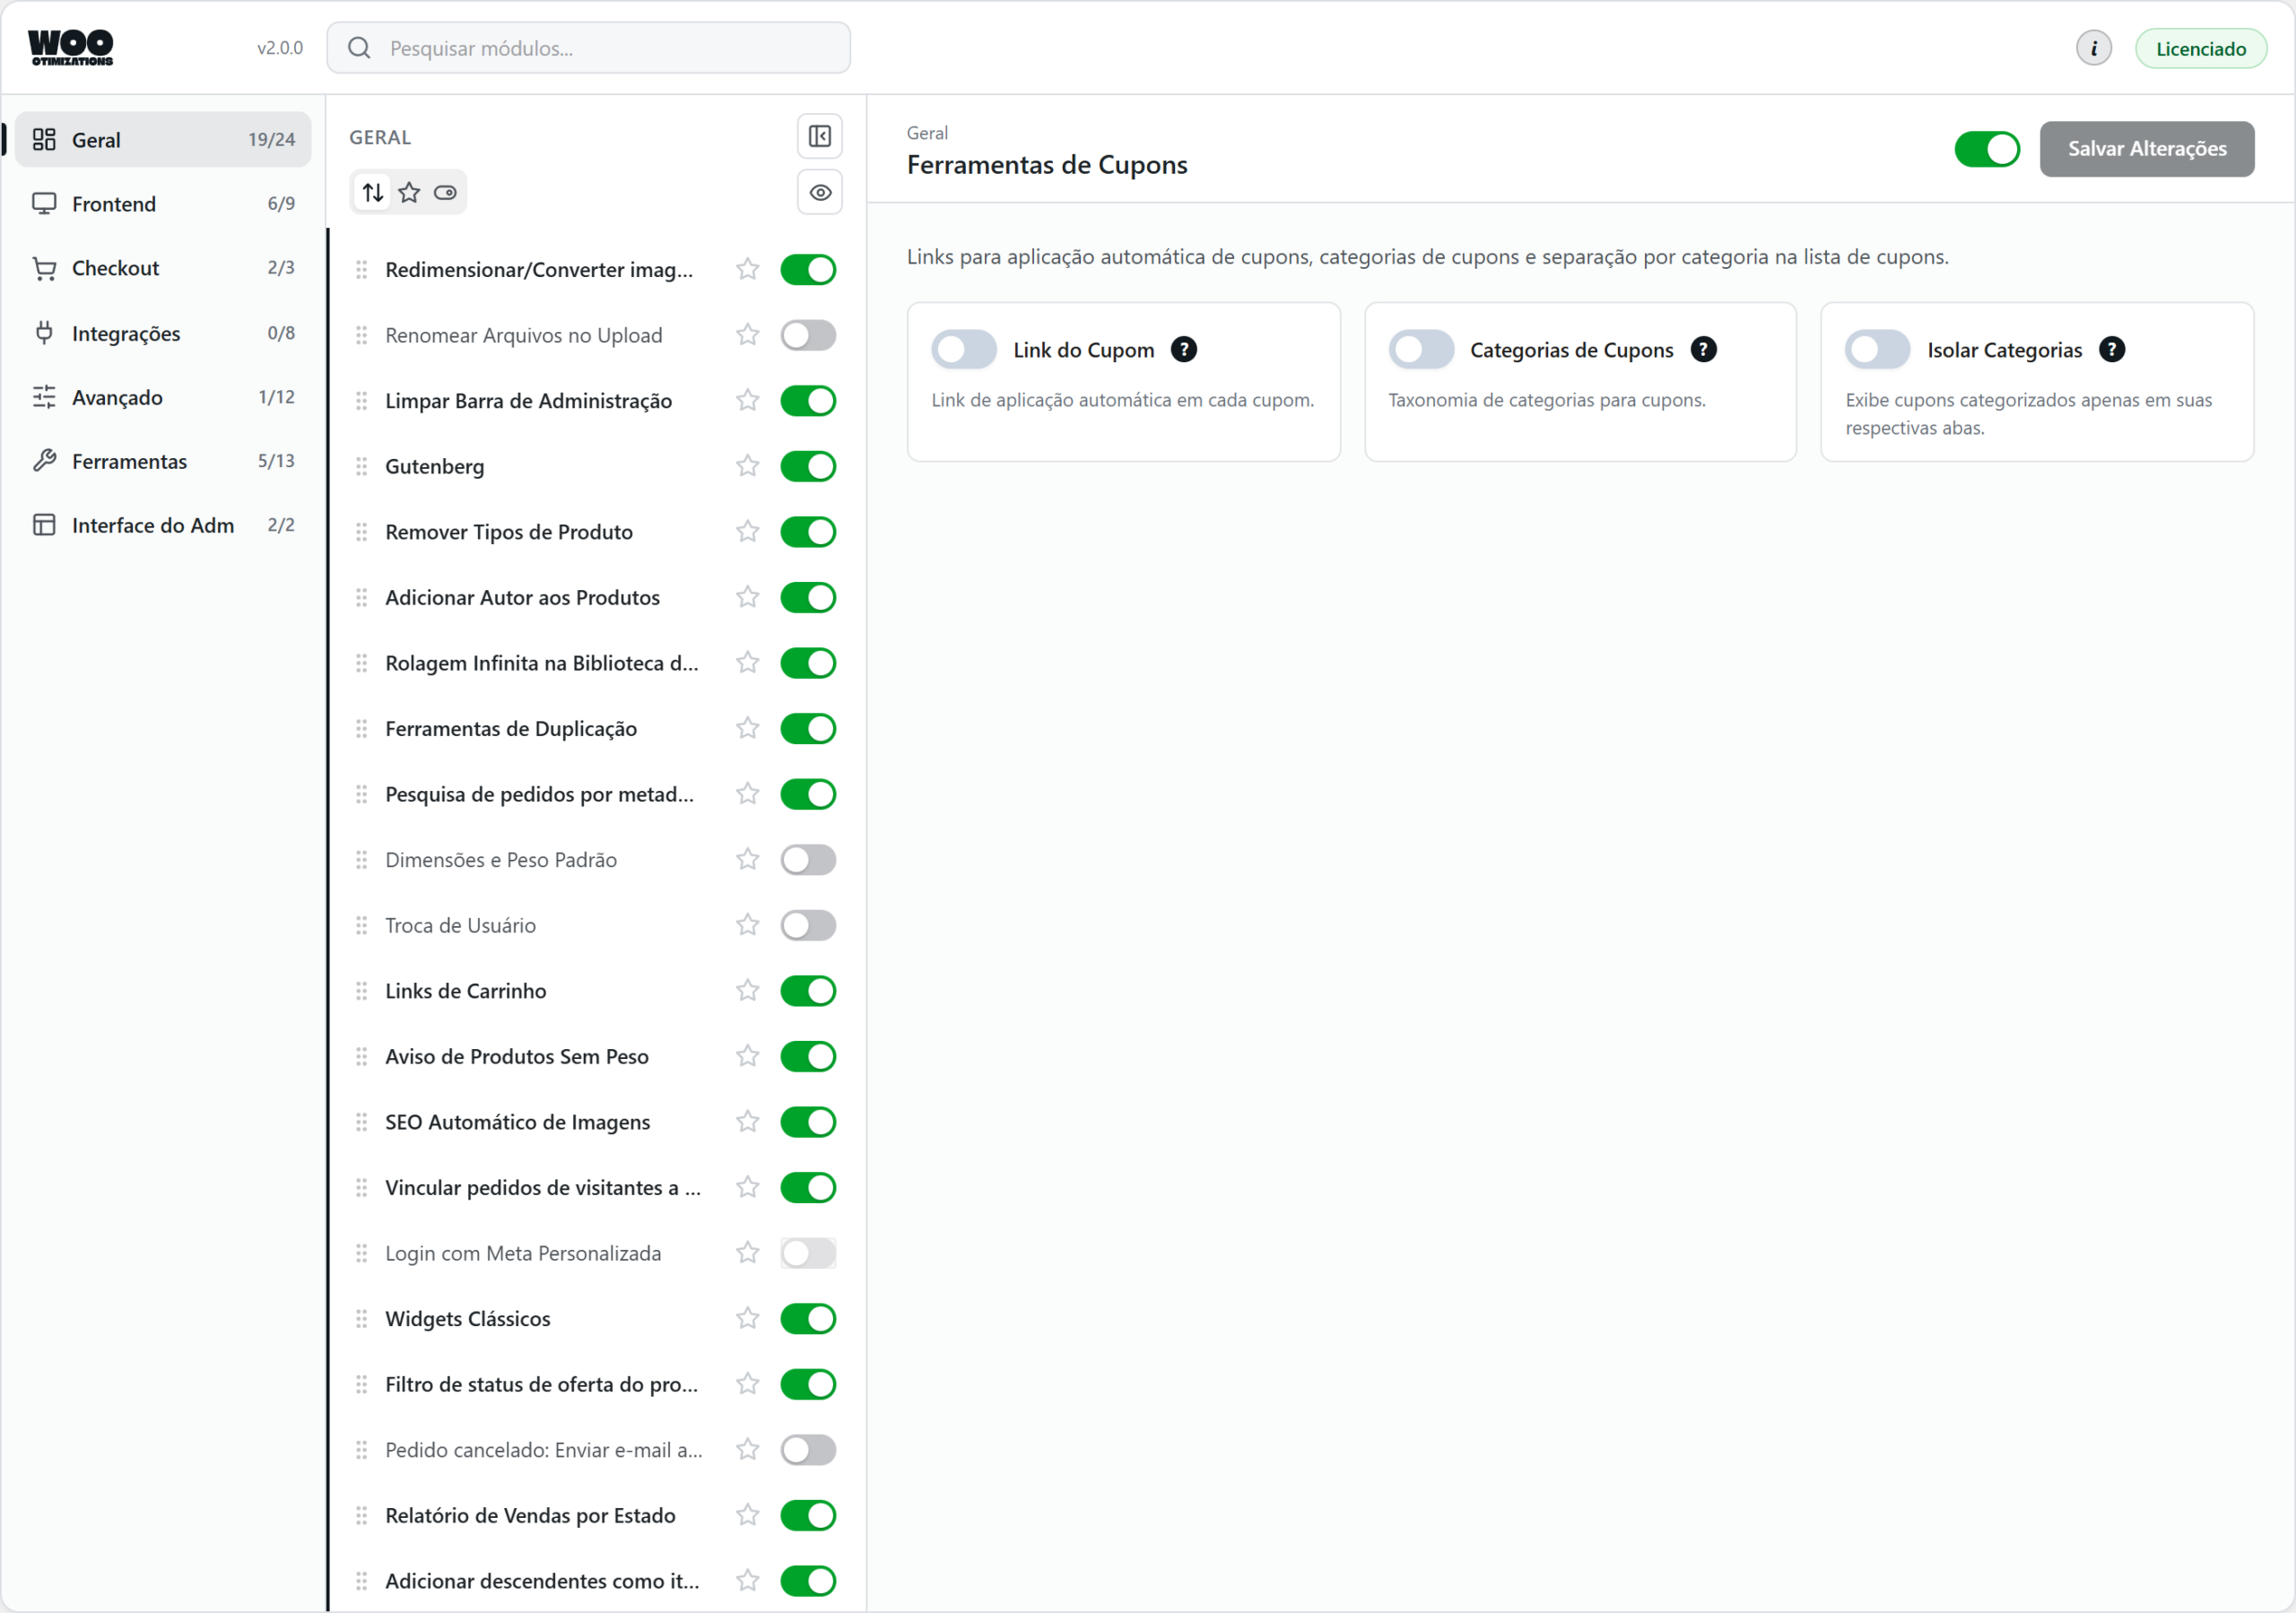Favorite Troca de Usuário star
The width and height of the screenshot is (2296, 1613).
point(747,925)
